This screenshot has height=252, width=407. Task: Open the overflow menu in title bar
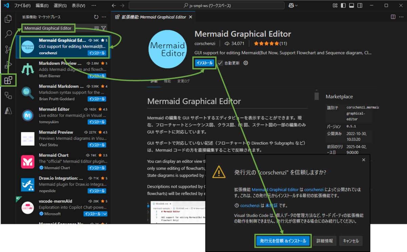[x=93, y=5]
